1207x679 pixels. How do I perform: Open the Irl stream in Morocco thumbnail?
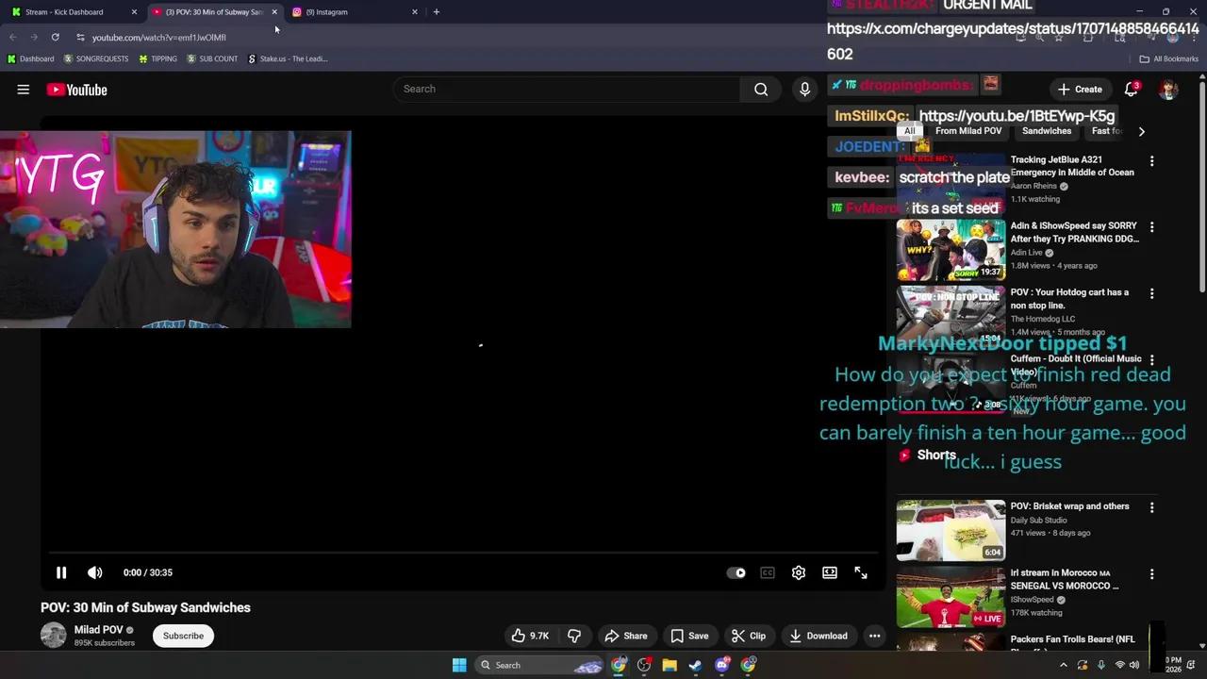tap(951, 596)
